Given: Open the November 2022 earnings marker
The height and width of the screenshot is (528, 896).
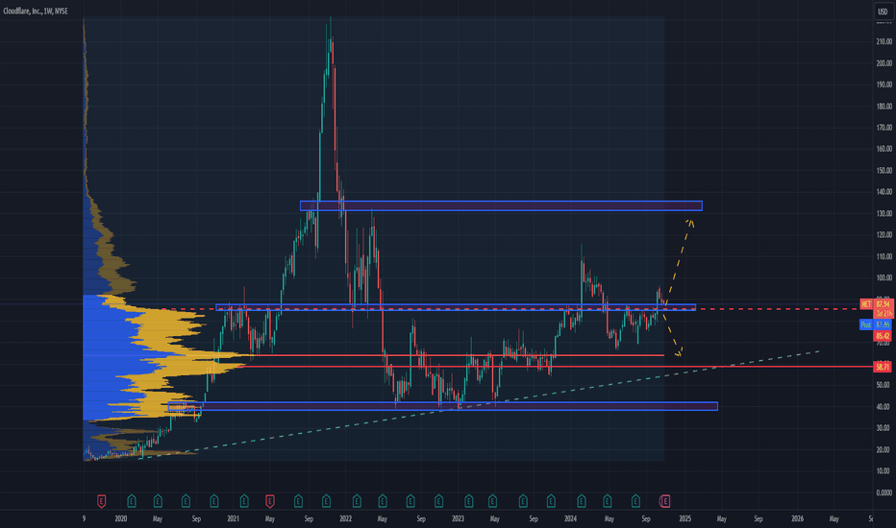Looking at the screenshot, I should [438, 501].
